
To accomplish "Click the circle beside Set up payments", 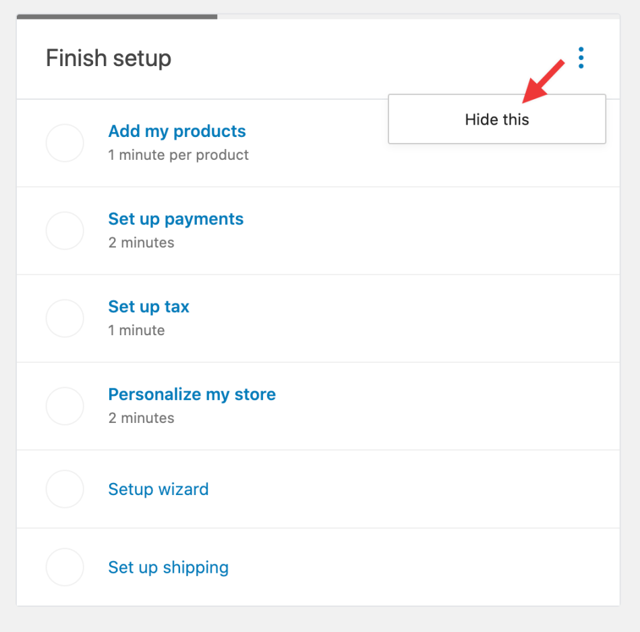I will pyautogui.click(x=65, y=231).
